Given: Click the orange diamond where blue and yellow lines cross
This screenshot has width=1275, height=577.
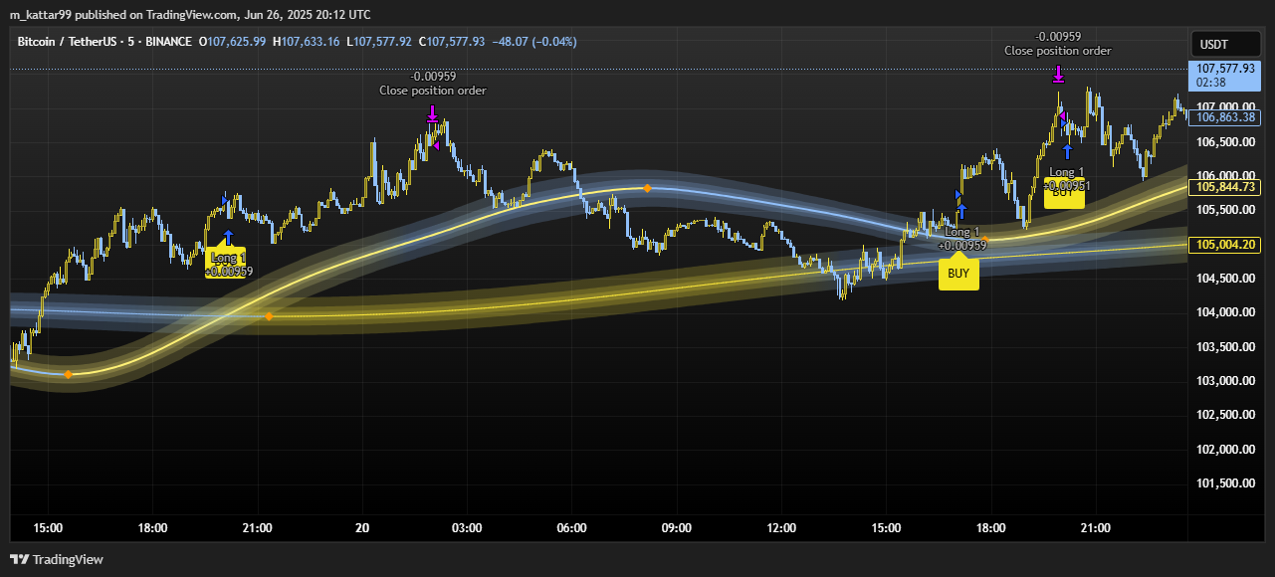Looking at the screenshot, I should pyautogui.click(x=269, y=316).
